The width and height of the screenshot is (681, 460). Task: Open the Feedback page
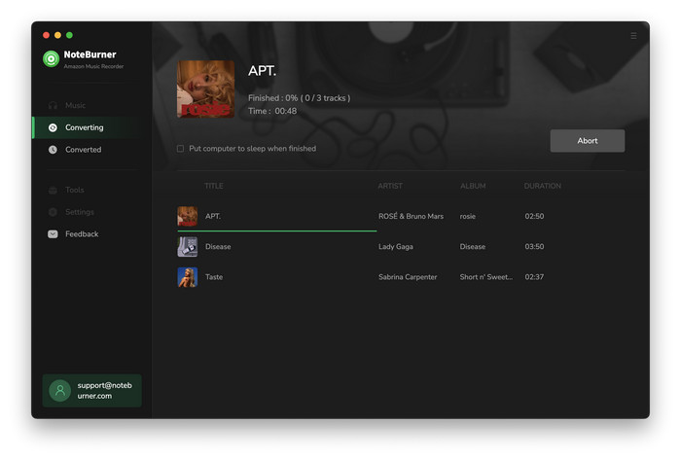[x=82, y=234]
